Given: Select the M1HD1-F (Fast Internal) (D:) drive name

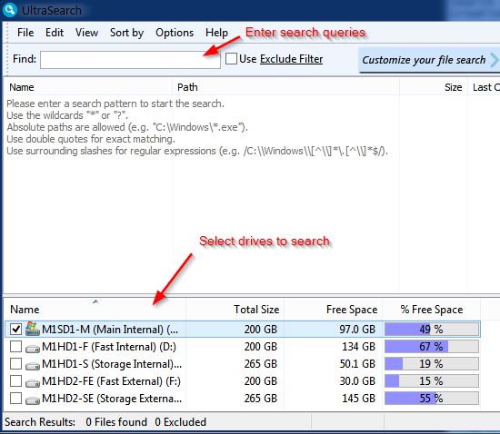Looking at the screenshot, I should tap(109, 347).
